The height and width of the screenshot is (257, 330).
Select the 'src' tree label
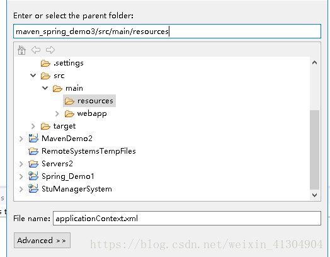59,76
